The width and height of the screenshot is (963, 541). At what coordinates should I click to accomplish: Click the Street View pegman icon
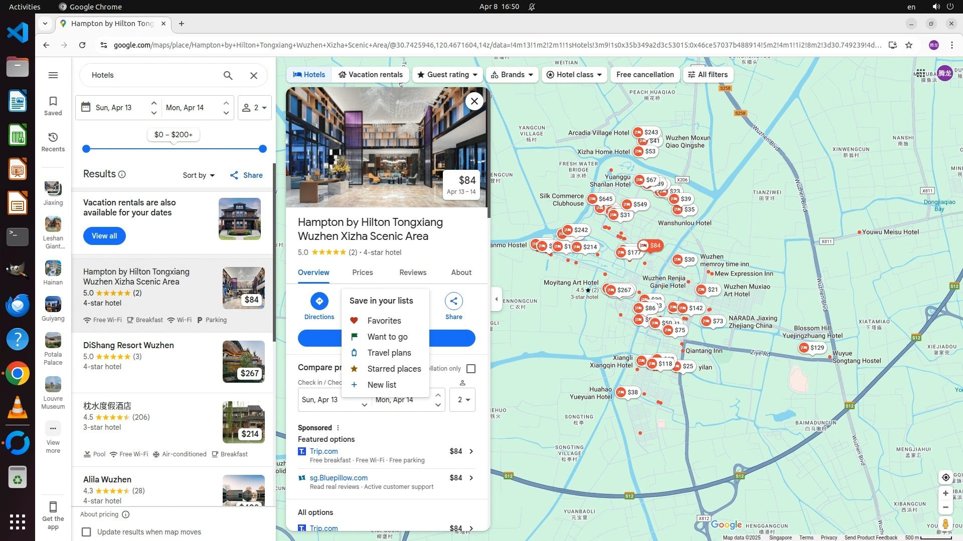945,524
